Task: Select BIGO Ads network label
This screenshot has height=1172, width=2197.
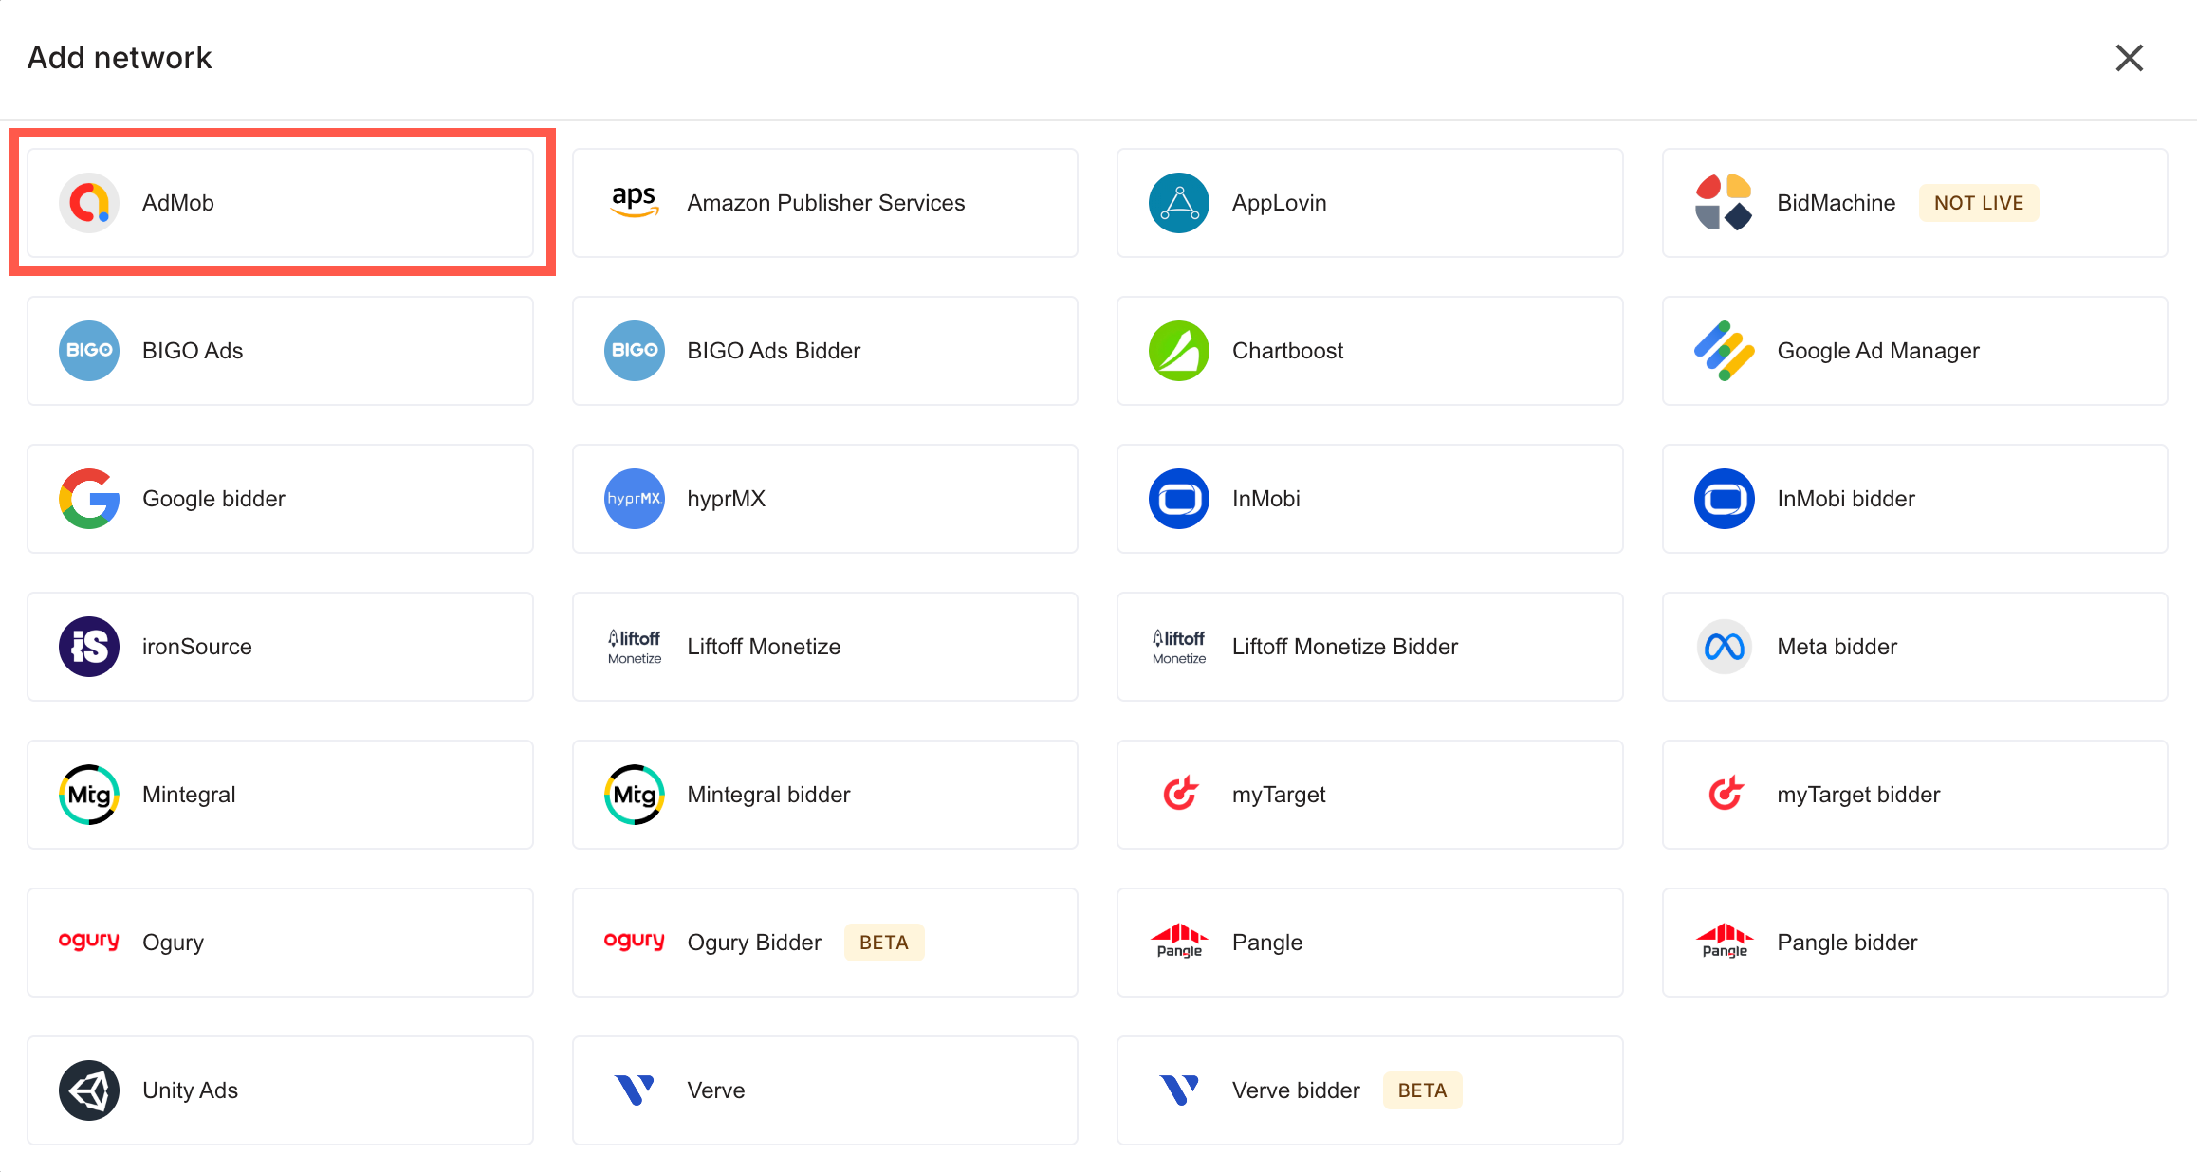Action: [193, 351]
